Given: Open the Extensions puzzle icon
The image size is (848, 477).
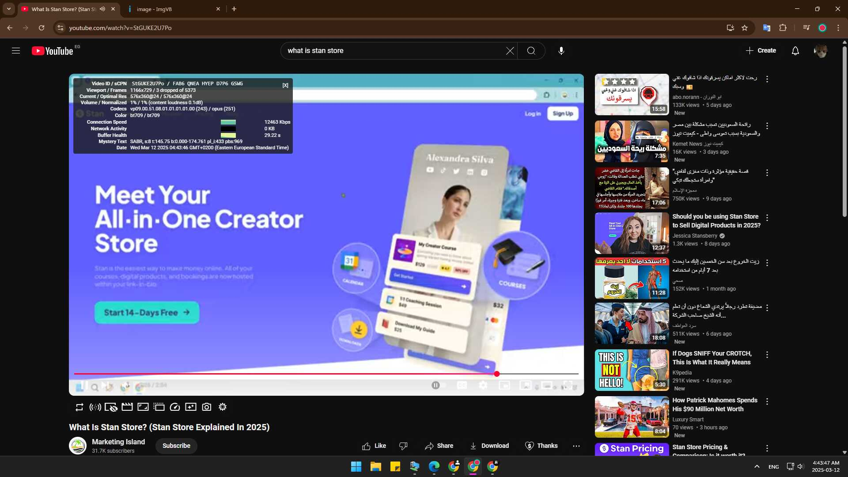Looking at the screenshot, I should pyautogui.click(x=783, y=28).
